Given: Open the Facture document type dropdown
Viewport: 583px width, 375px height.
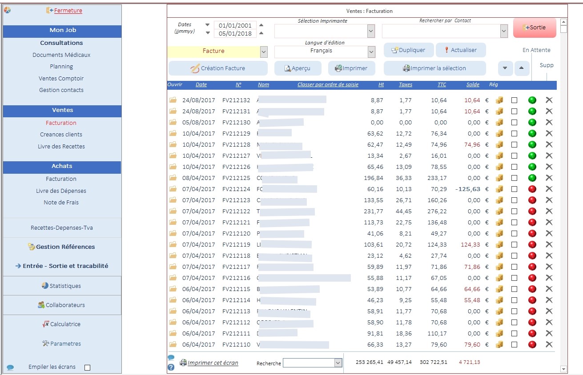Looking at the screenshot, I should pyautogui.click(x=264, y=52).
